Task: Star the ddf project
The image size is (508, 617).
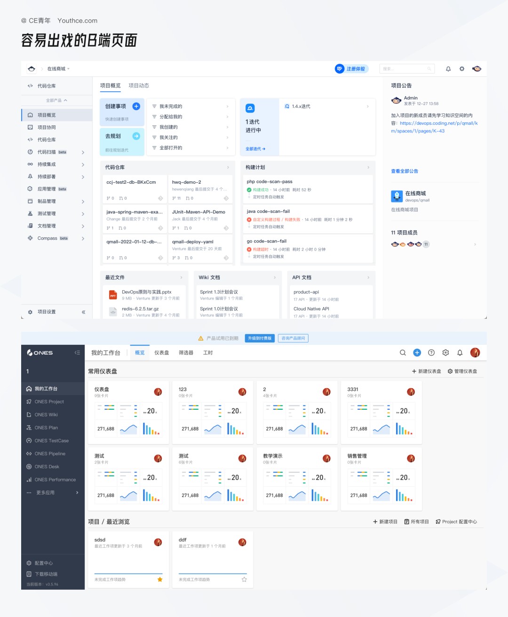Action: [244, 579]
